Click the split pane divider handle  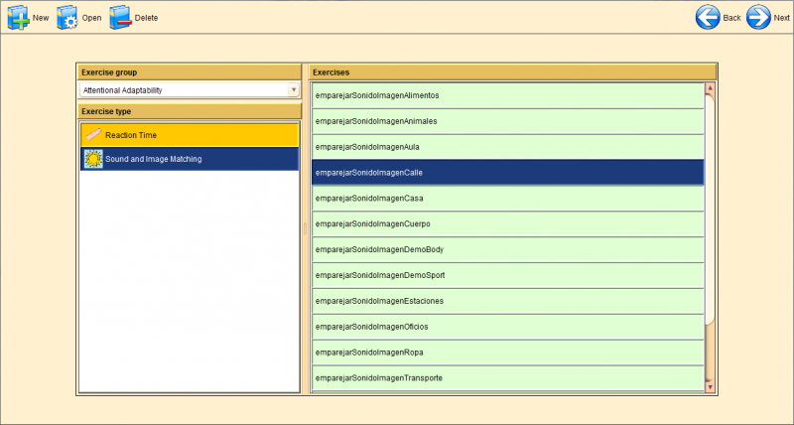pos(305,229)
